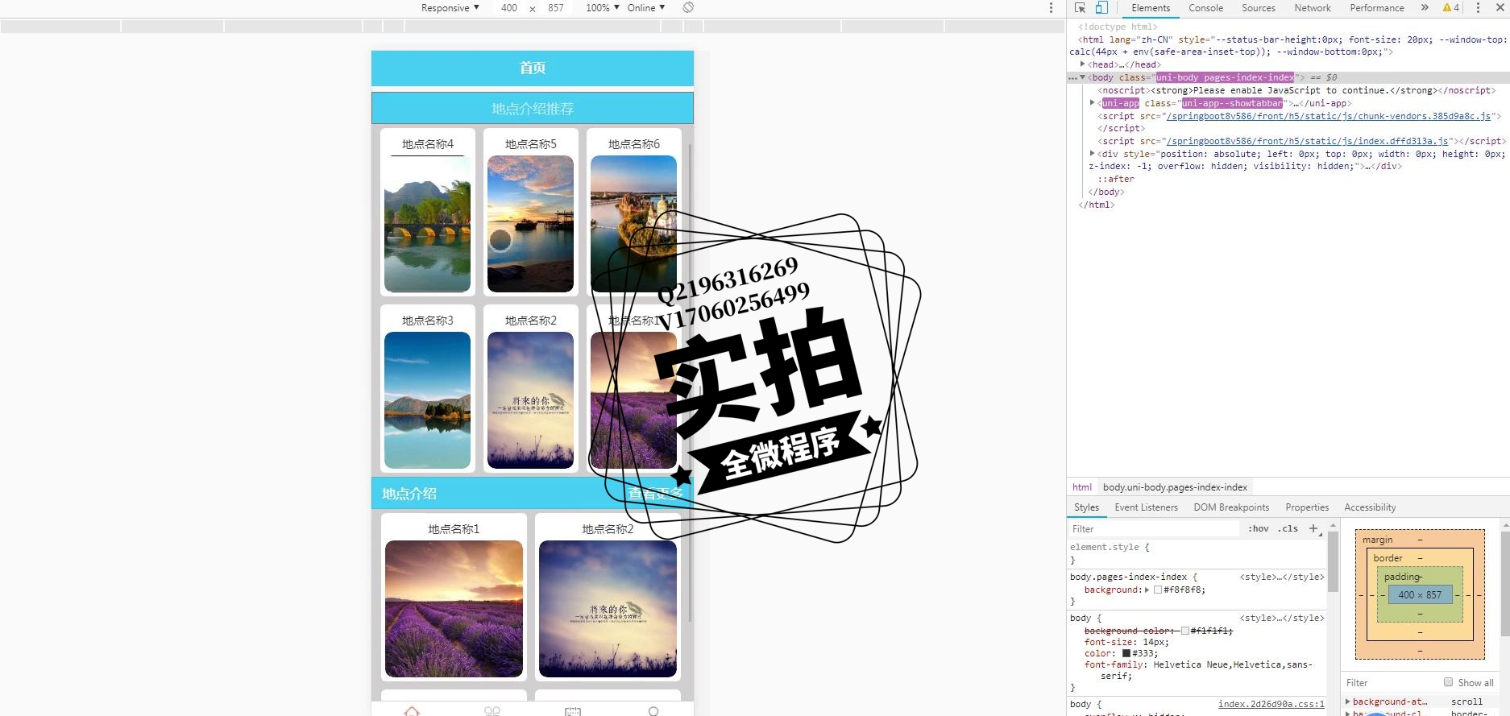1510x716 pixels.
Task: Focus the Styles Filter input
Action: [1152, 529]
